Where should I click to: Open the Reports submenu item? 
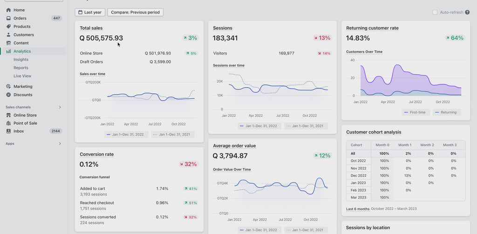(20, 68)
